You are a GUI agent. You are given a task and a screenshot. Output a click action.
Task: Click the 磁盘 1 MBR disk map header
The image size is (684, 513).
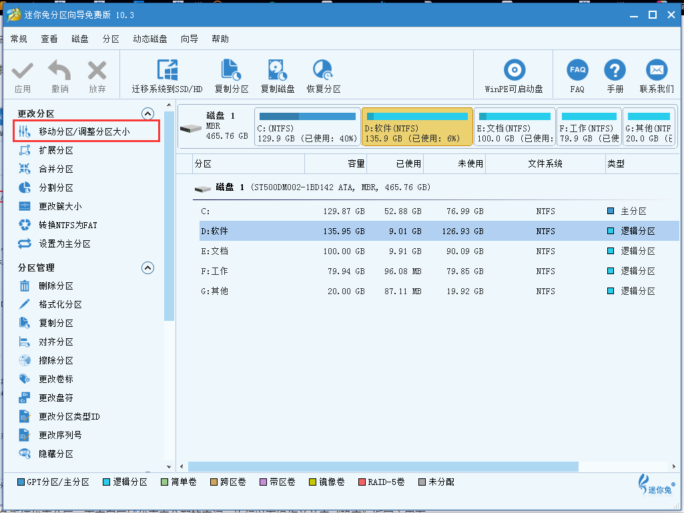[x=216, y=127]
